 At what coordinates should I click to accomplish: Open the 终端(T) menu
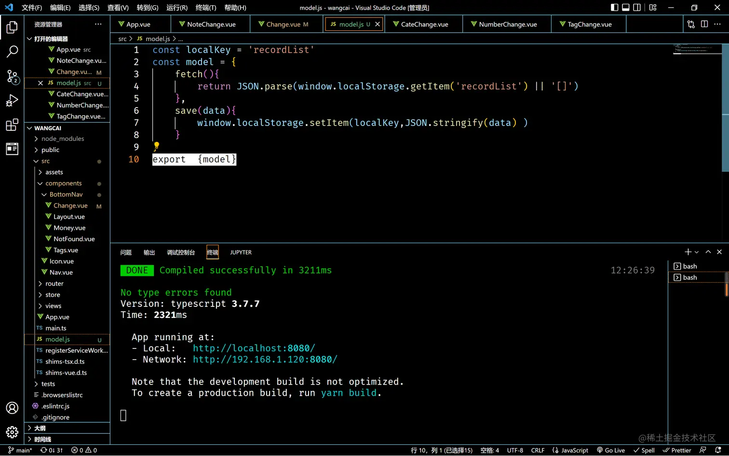[206, 8]
